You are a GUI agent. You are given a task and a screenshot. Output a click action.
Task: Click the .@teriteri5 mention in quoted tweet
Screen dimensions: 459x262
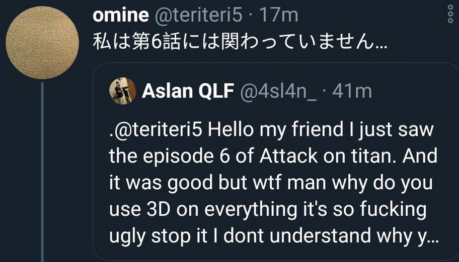[x=156, y=129]
